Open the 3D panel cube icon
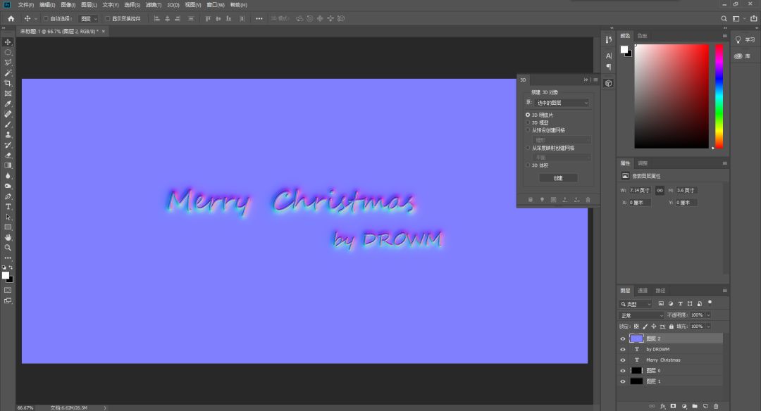The width and height of the screenshot is (761, 411). point(609,83)
